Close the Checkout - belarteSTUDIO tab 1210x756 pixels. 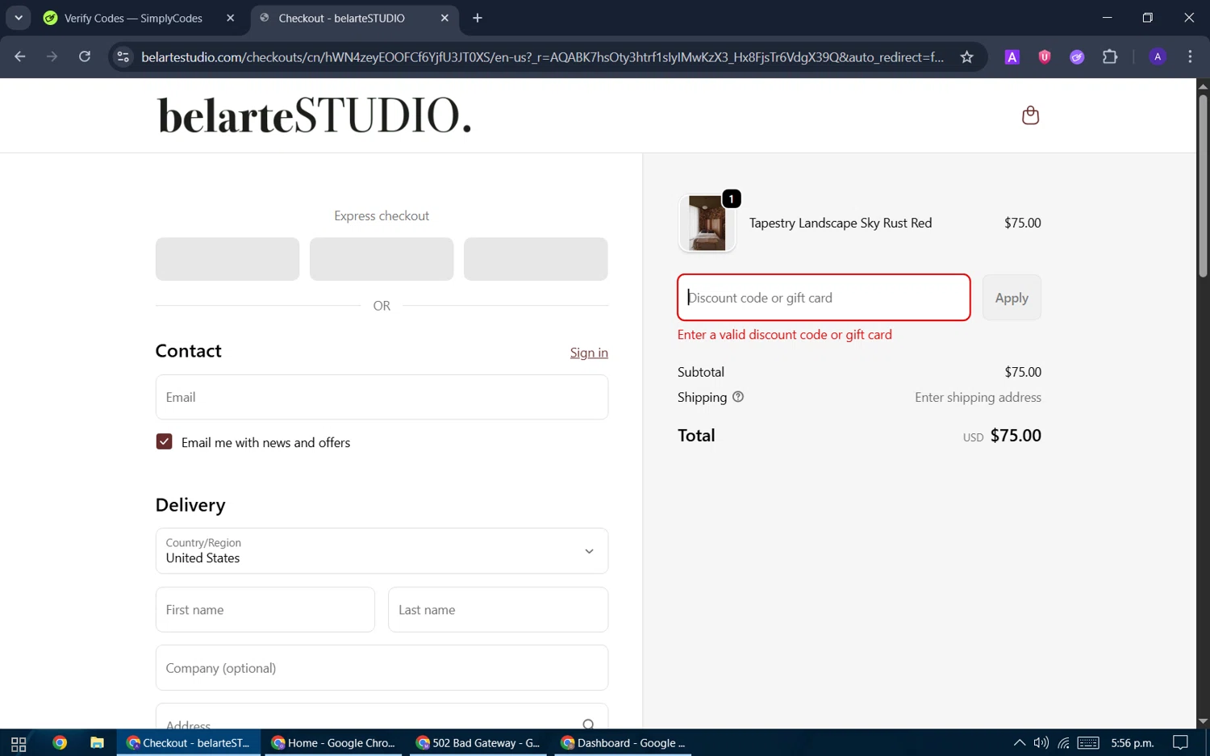coord(444,18)
